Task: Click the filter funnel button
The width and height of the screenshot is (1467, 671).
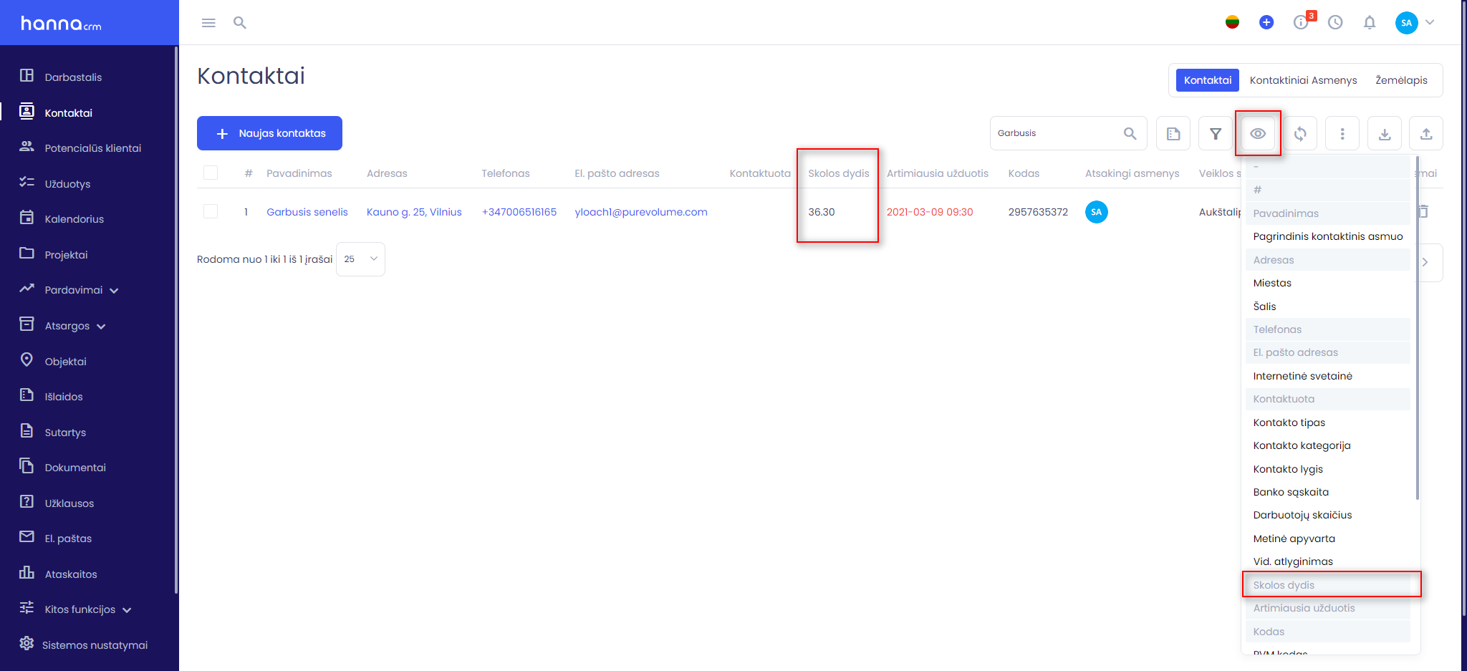Action: tap(1216, 133)
